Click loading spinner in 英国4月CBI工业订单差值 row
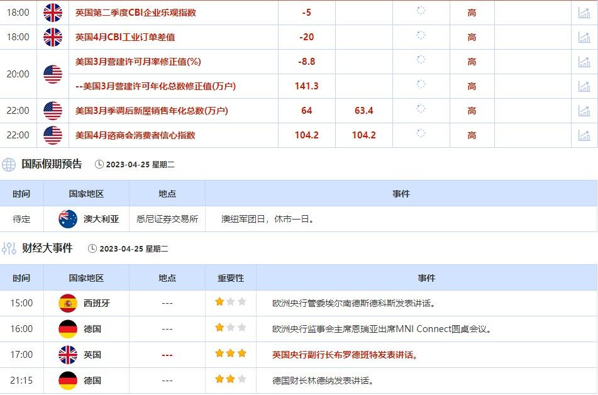The height and width of the screenshot is (395, 598). click(x=421, y=35)
